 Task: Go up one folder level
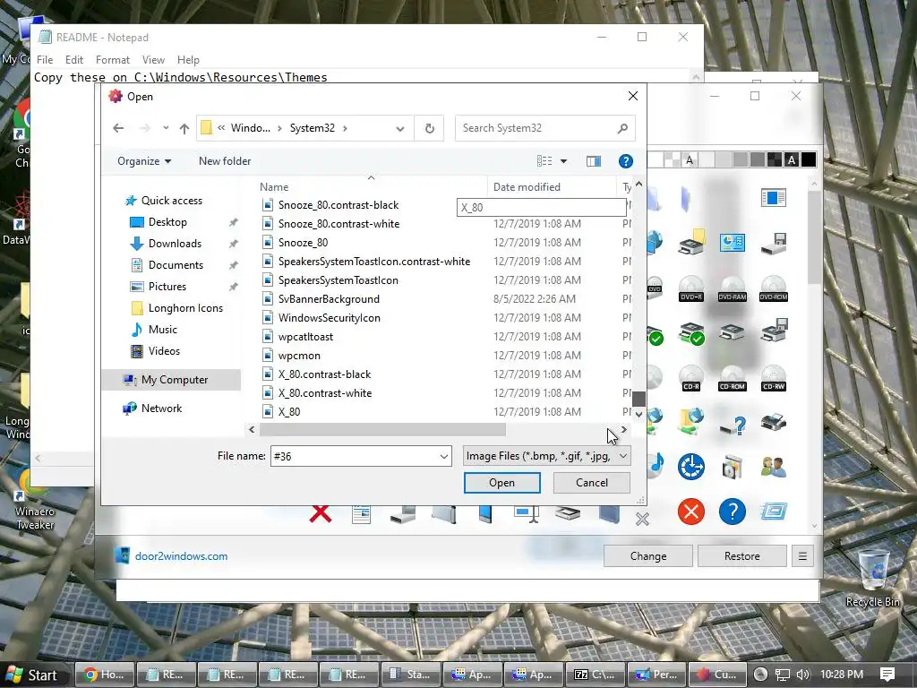coord(184,128)
